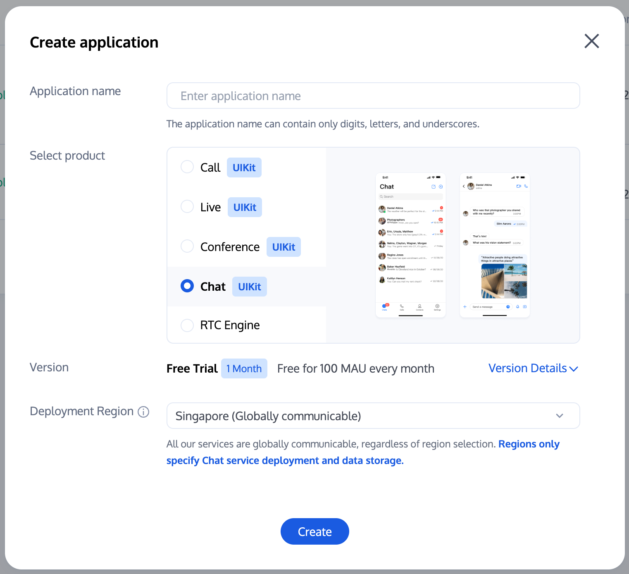This screenshot has width=629, height=574.
Task: Close the Create application dialog
Action: [x=591, y=41]
